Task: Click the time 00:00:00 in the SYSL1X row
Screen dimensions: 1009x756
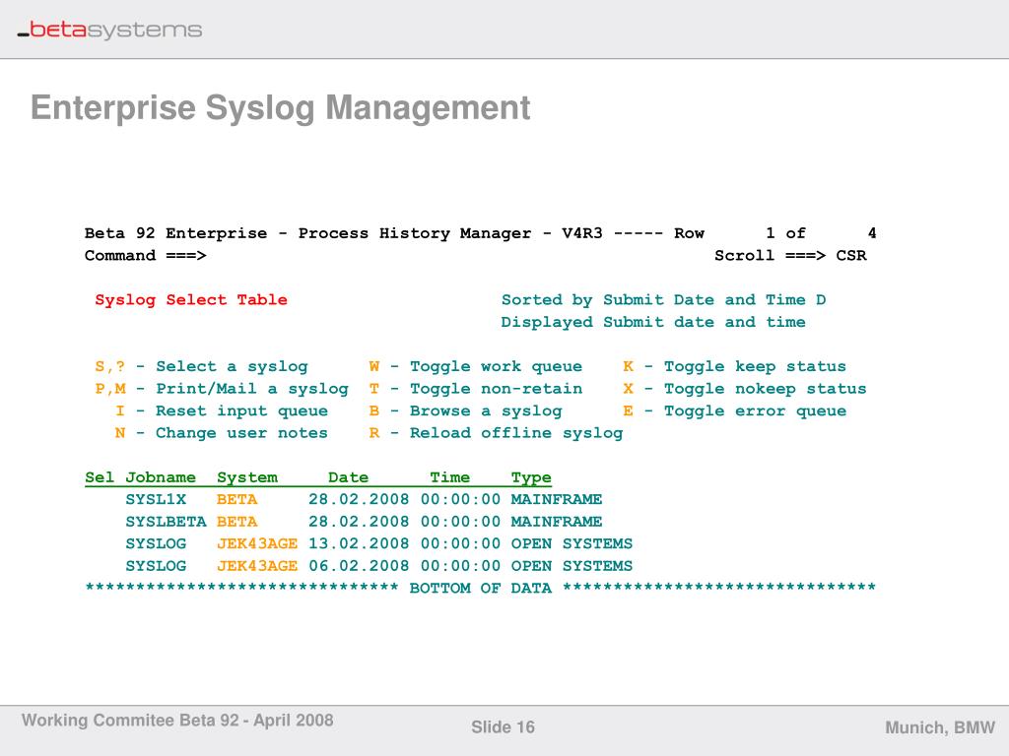Action: pos(460,499)
